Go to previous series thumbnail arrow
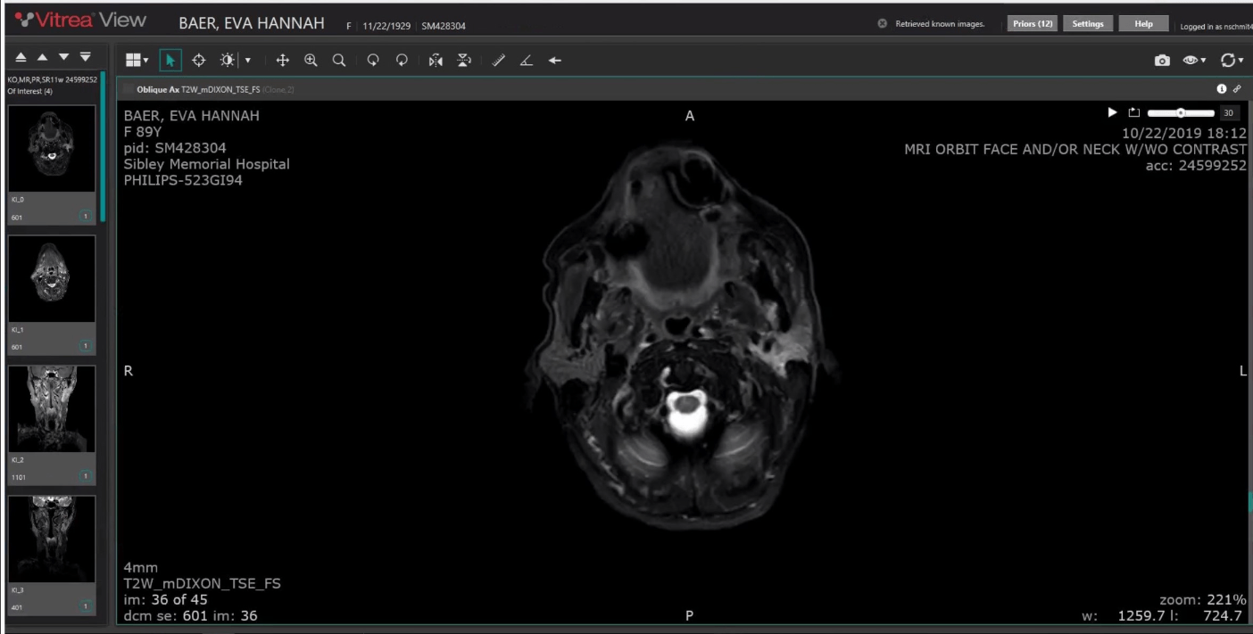The image size is (1253, 634). pos(42,57)
